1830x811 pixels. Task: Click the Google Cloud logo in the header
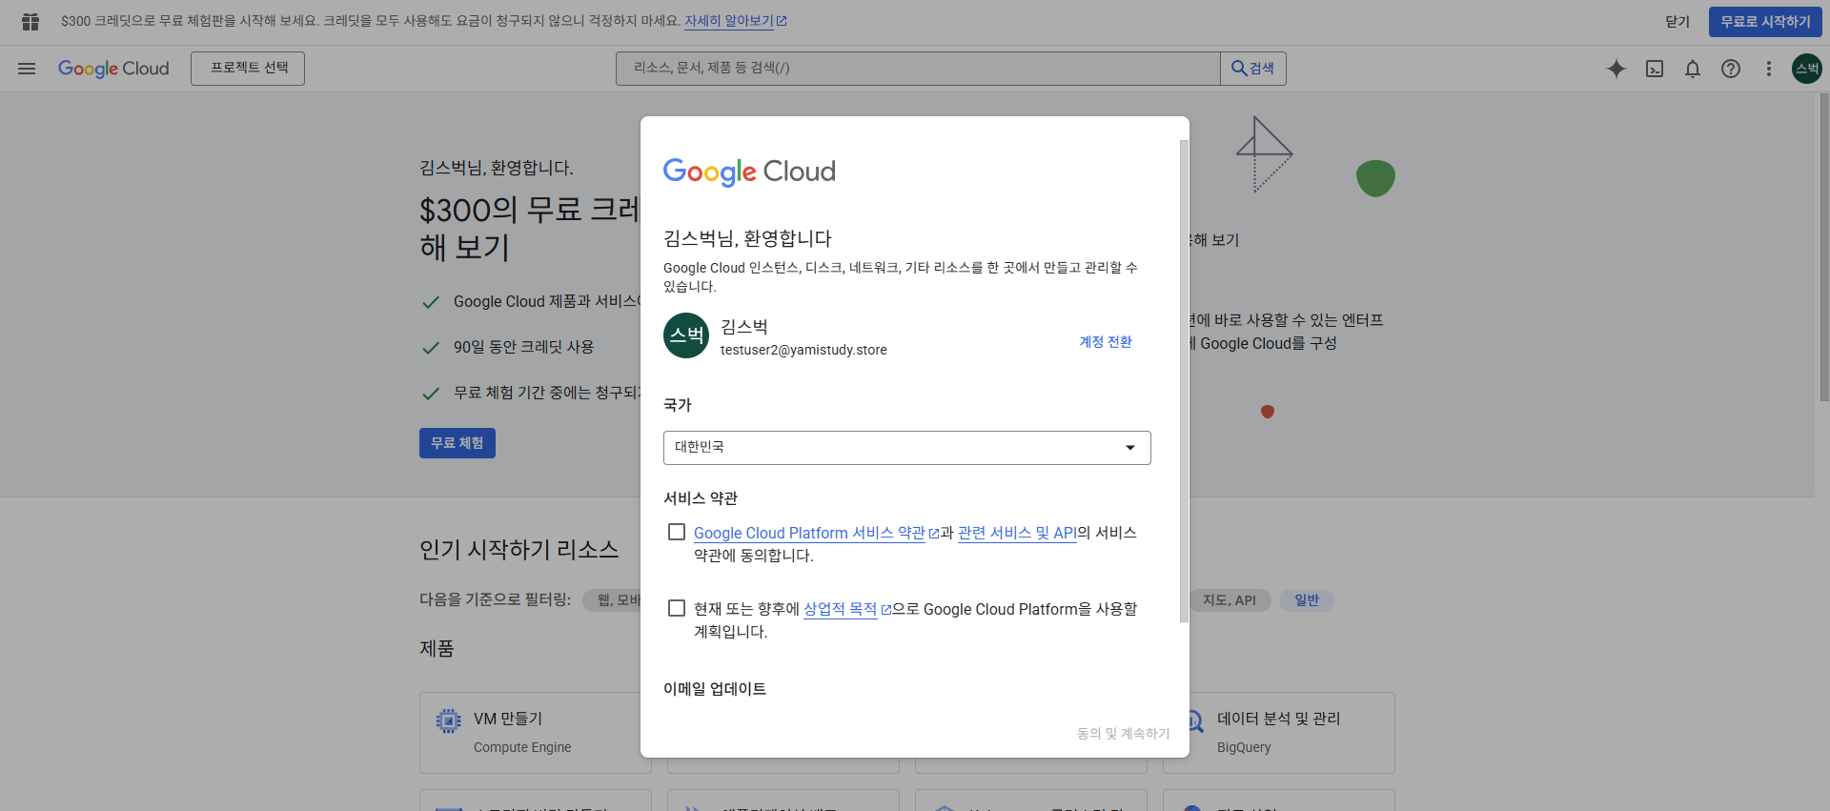(x=113, y=69)
